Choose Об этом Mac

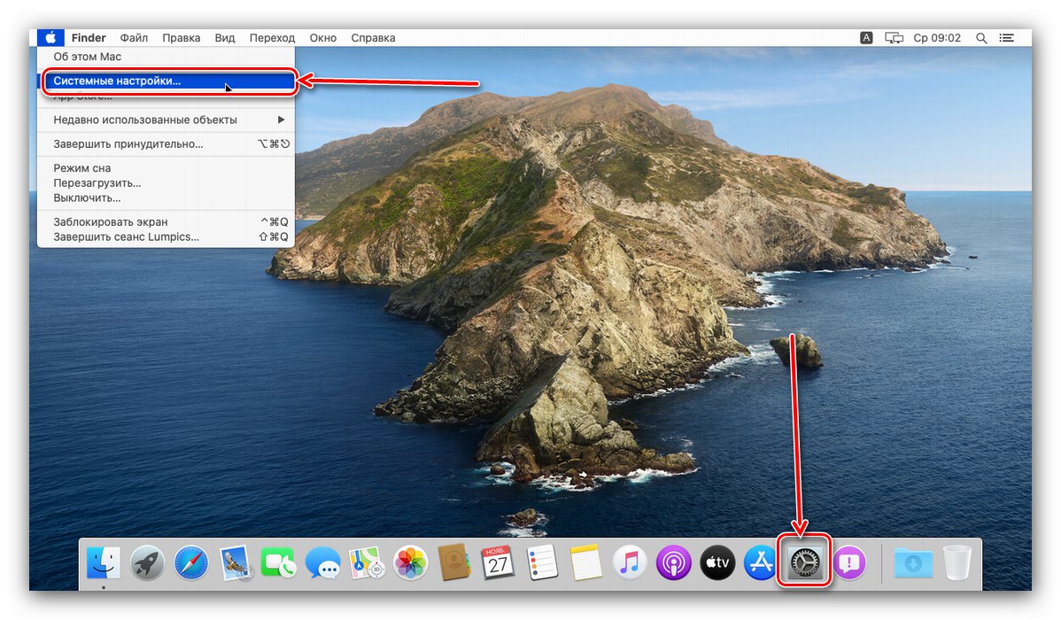coord(166,57)
